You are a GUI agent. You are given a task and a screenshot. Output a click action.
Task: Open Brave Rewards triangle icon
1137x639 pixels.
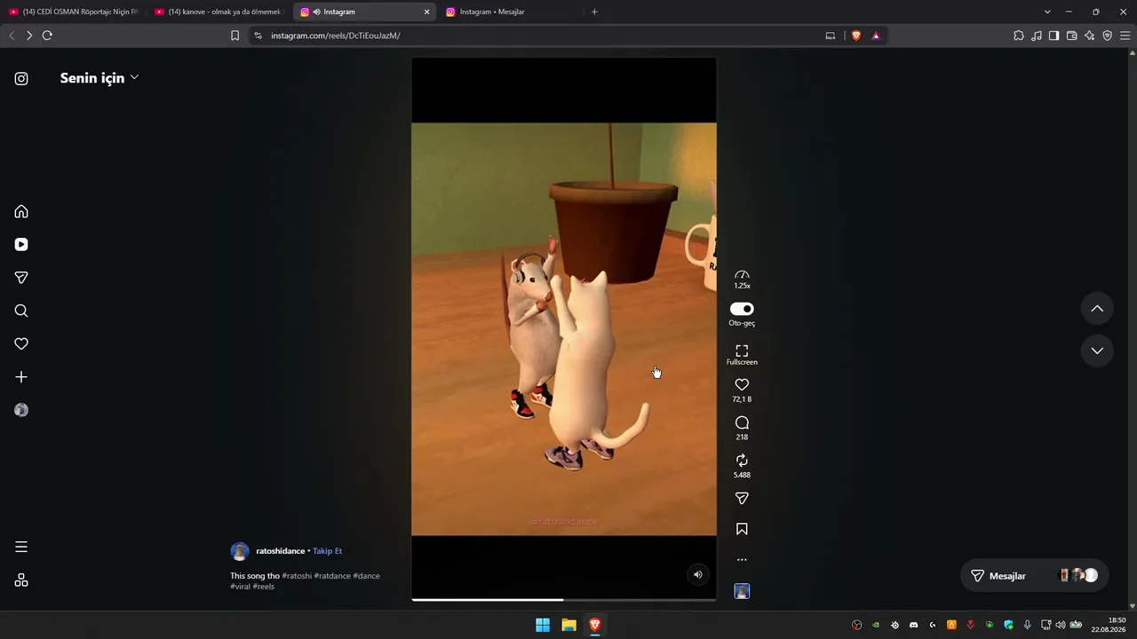tap(876, 35)
